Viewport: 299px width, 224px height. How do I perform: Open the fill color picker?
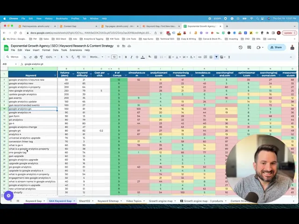click(x=150, y=57)
